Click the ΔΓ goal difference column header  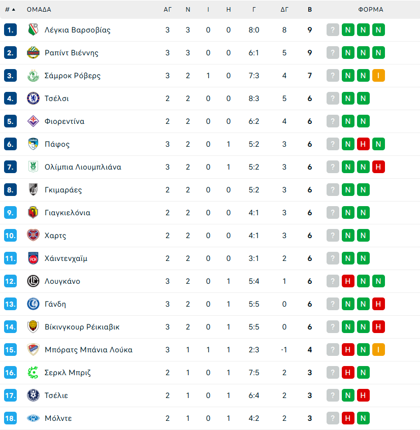tap(284, 9)
